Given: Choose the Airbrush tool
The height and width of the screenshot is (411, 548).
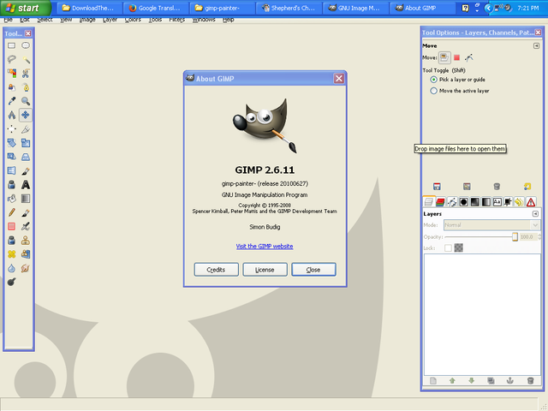Looking at the screenshot, I should (x=26, y=226).
